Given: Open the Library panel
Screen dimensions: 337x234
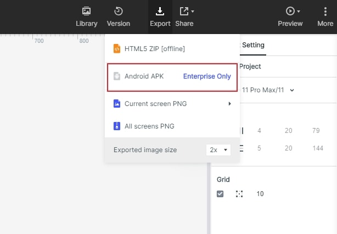Looking at the screenshot, I should tap(86, 17).
